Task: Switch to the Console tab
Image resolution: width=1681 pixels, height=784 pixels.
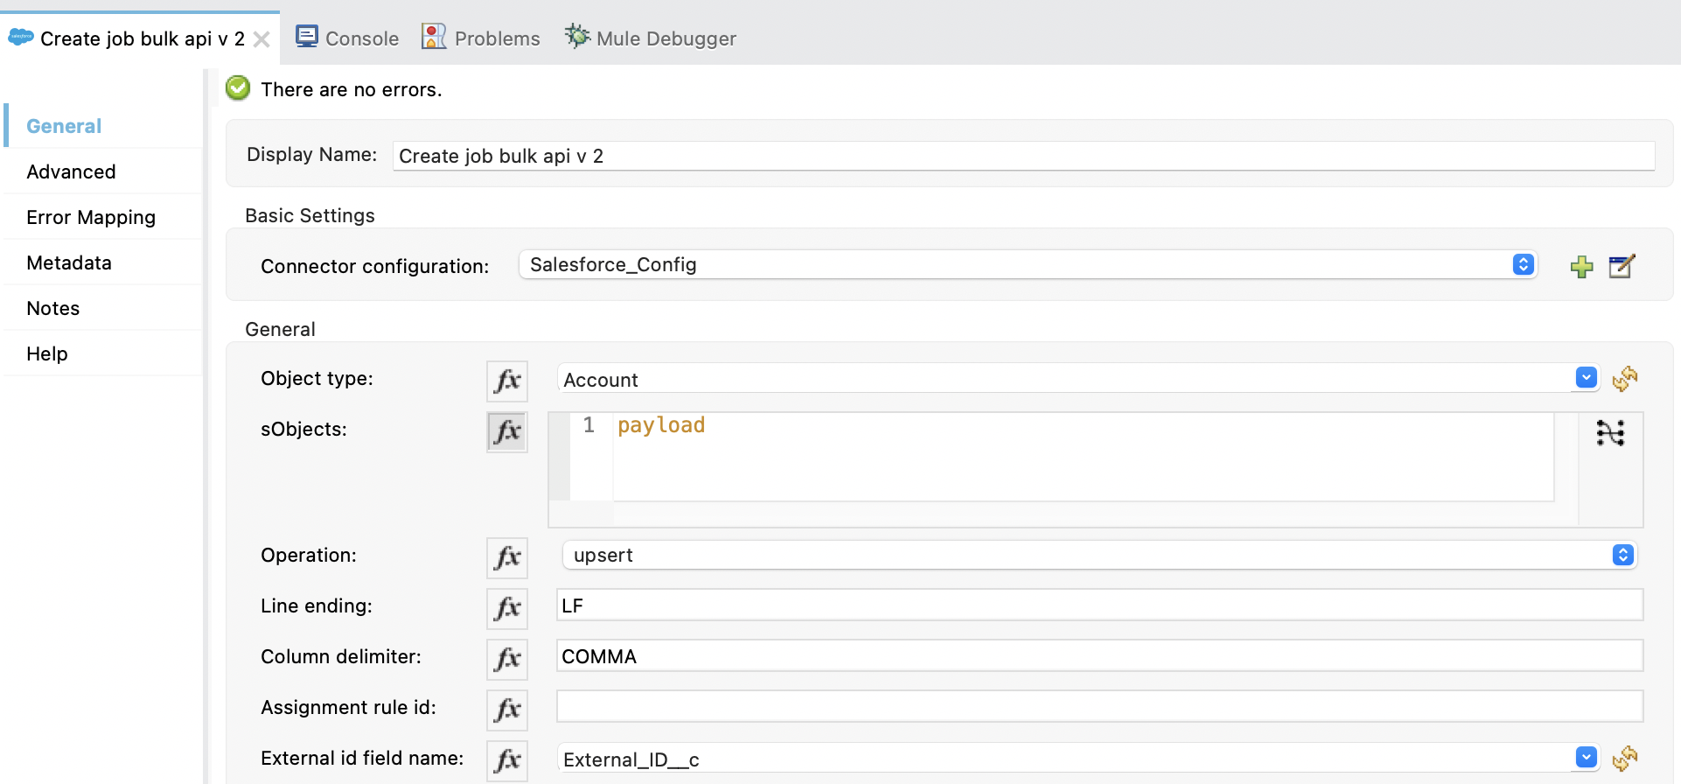Action: coord(347,38)
